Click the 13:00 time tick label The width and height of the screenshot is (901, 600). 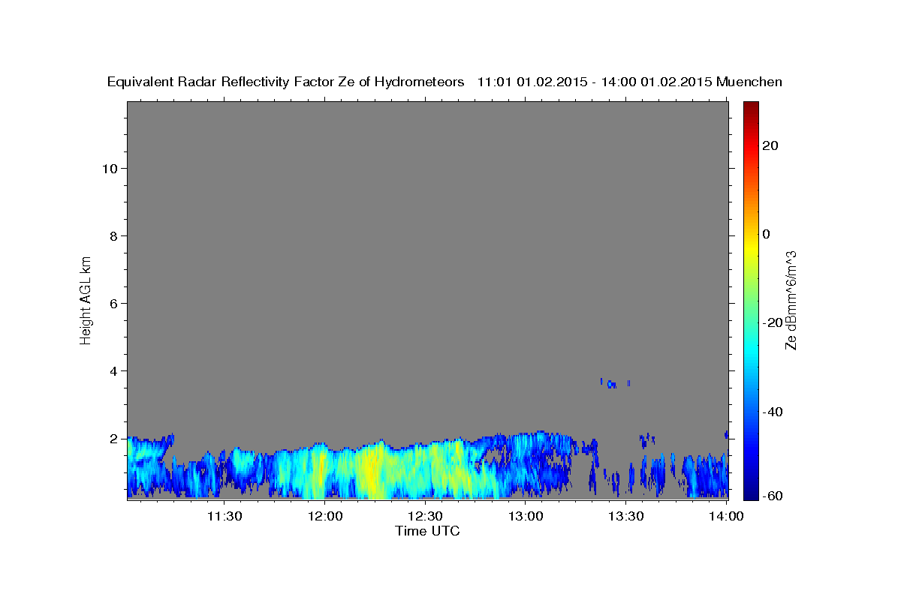[526, 516]
